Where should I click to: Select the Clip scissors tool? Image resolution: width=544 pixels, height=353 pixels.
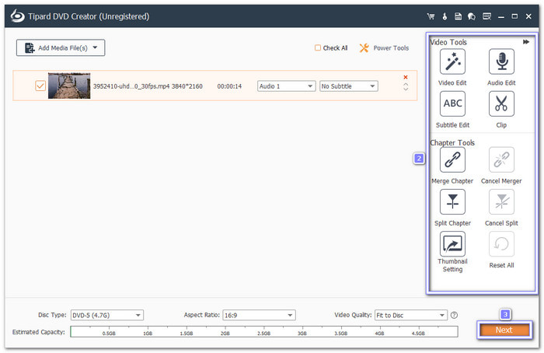[x=500, y=104]
